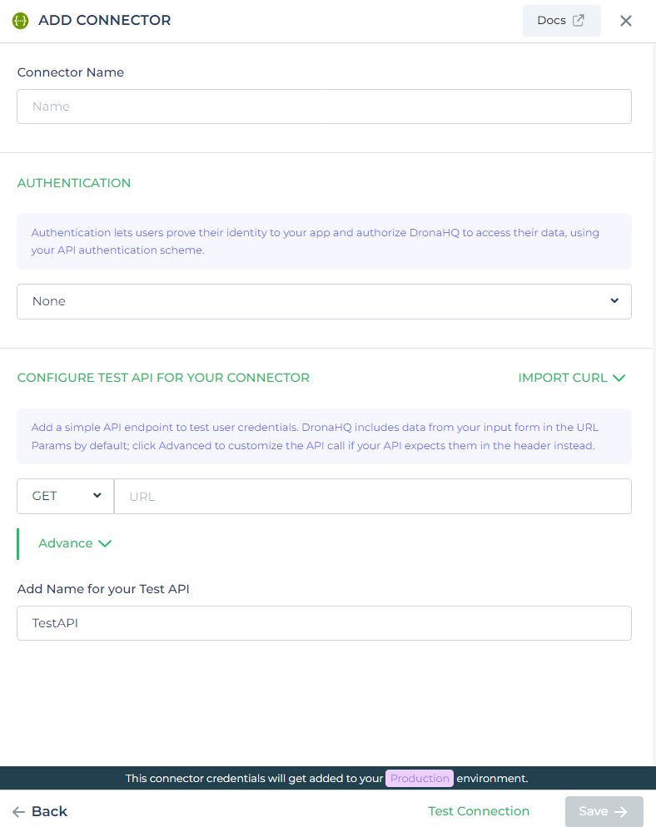Click the Production environment badge
Image resolution: width=656 pixels, height=827 pixels.
pos(420,779)
